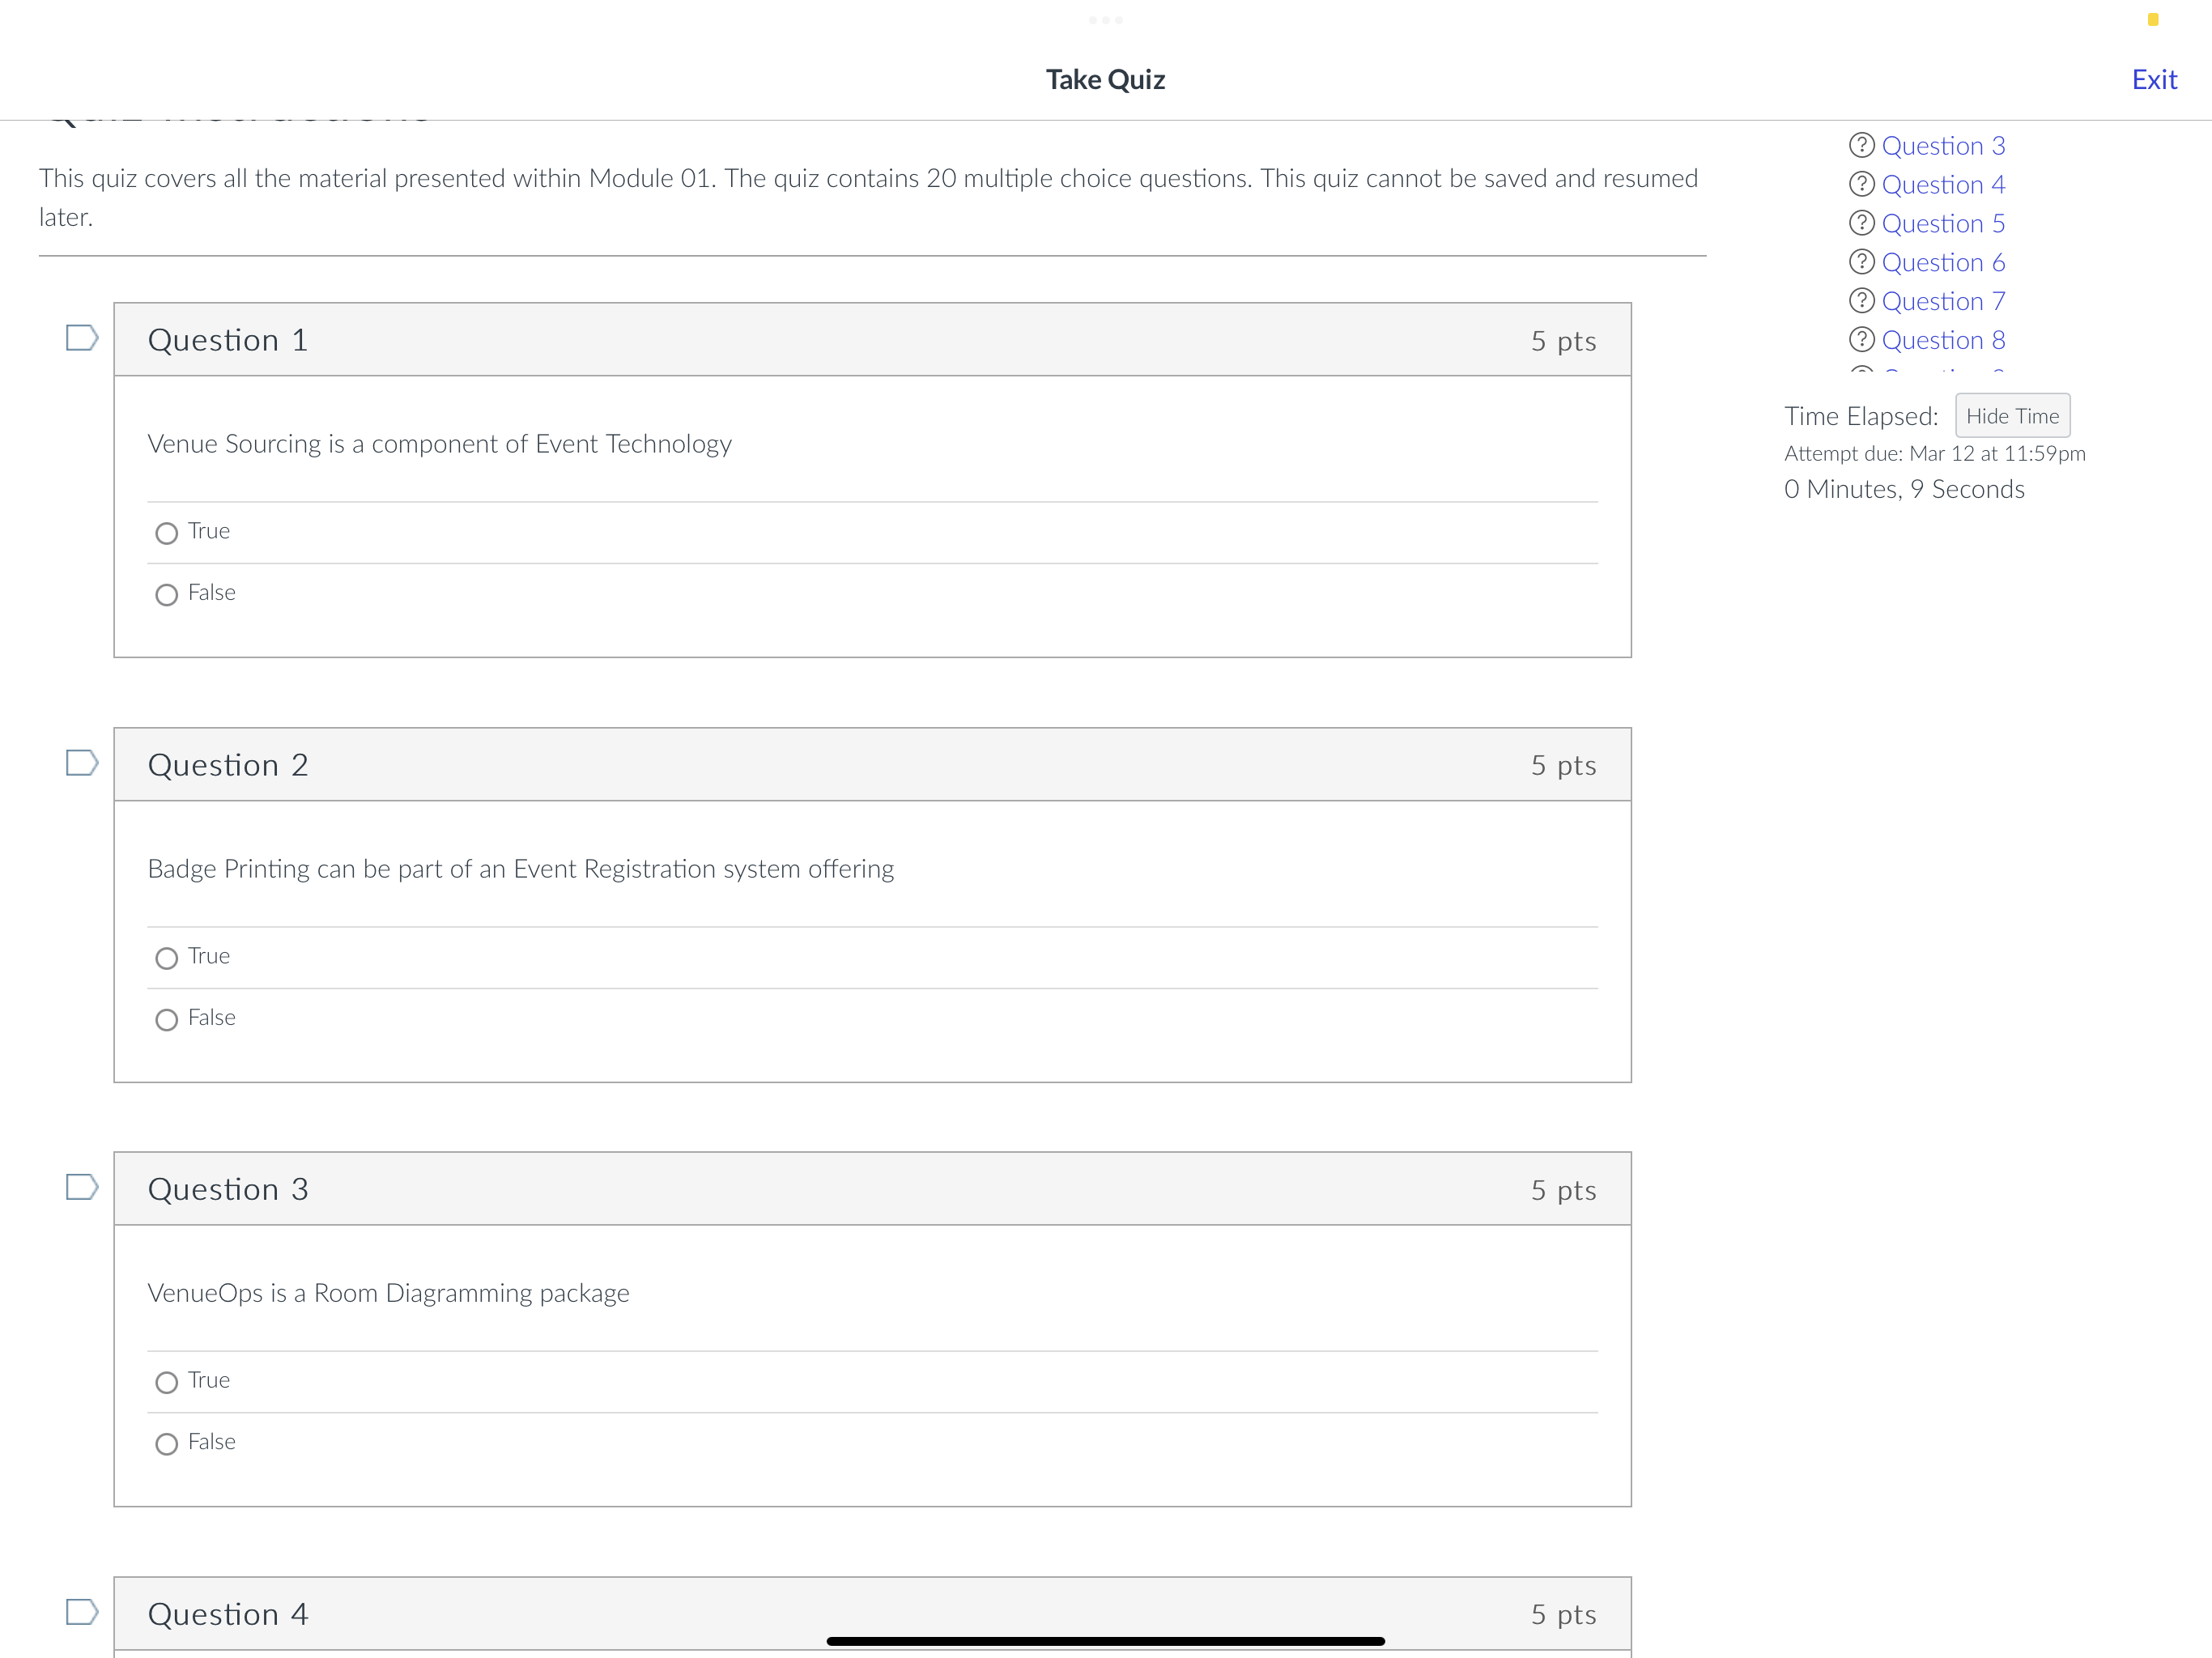Flag Question 1 for review
The height and width of the screenshot is (1658, 2212).
82,338
